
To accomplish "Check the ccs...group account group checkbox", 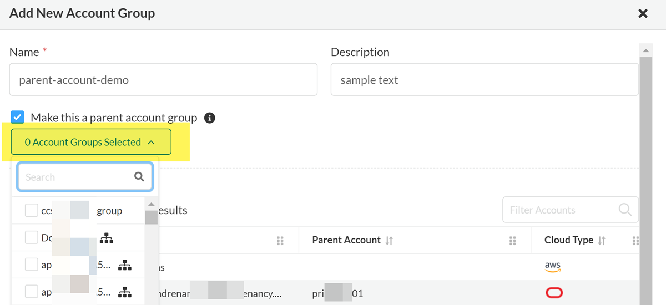I will tap(31, 211).
